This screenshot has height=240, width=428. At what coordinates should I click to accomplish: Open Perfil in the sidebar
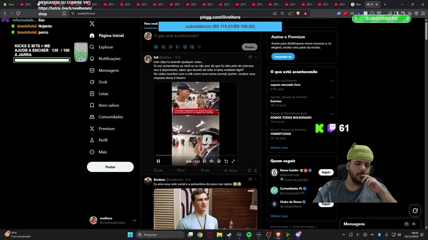point(98,140)
